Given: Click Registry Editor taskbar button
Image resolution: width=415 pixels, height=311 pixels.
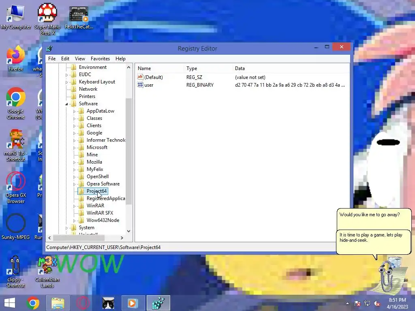Looking at the screenshot, I should pos(158,303).
